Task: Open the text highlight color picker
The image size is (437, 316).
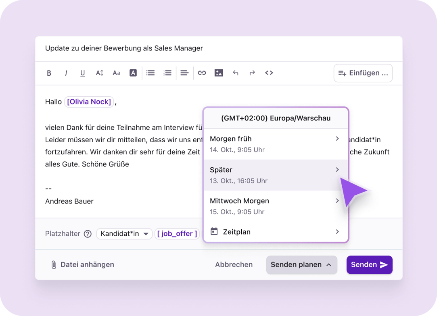Action: pos(133,73)
